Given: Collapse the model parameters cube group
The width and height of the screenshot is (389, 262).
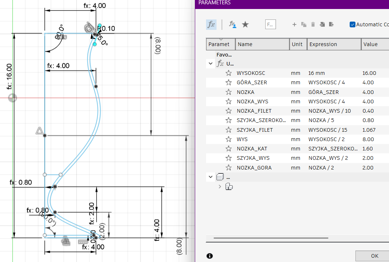Looking at the screenshot, I should (210, 177).
